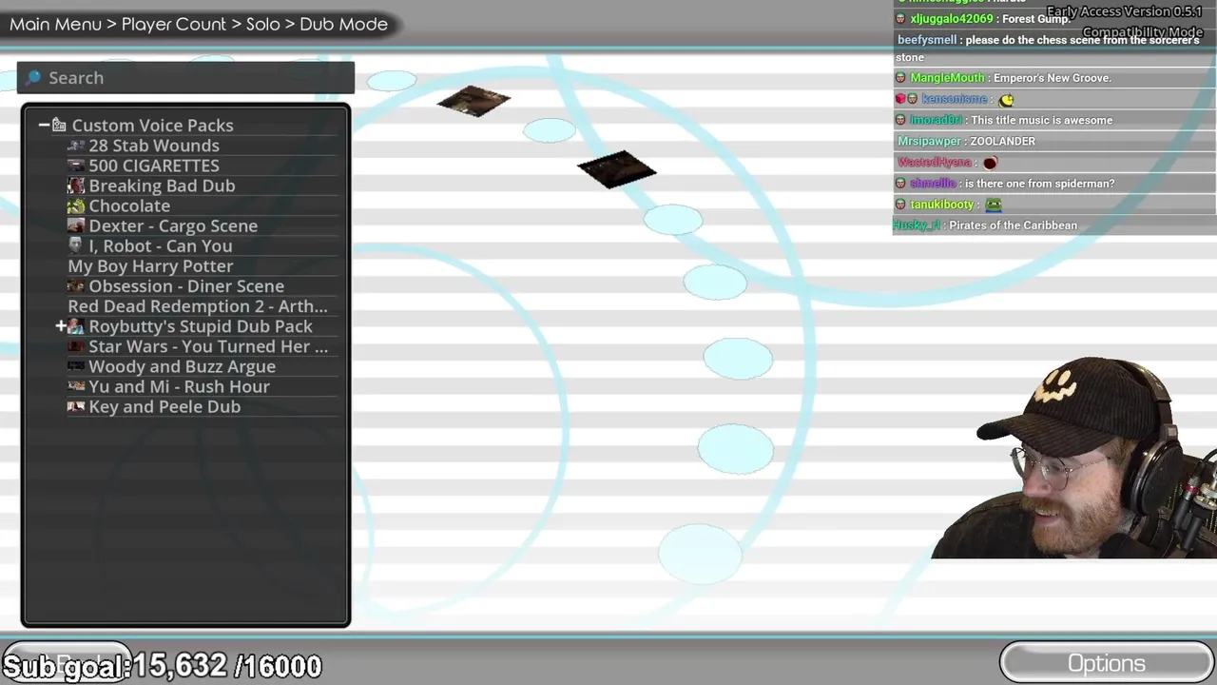
Task: Click the Dexter Cargo Scene thumbnail icon
Action: click(76, 225)
